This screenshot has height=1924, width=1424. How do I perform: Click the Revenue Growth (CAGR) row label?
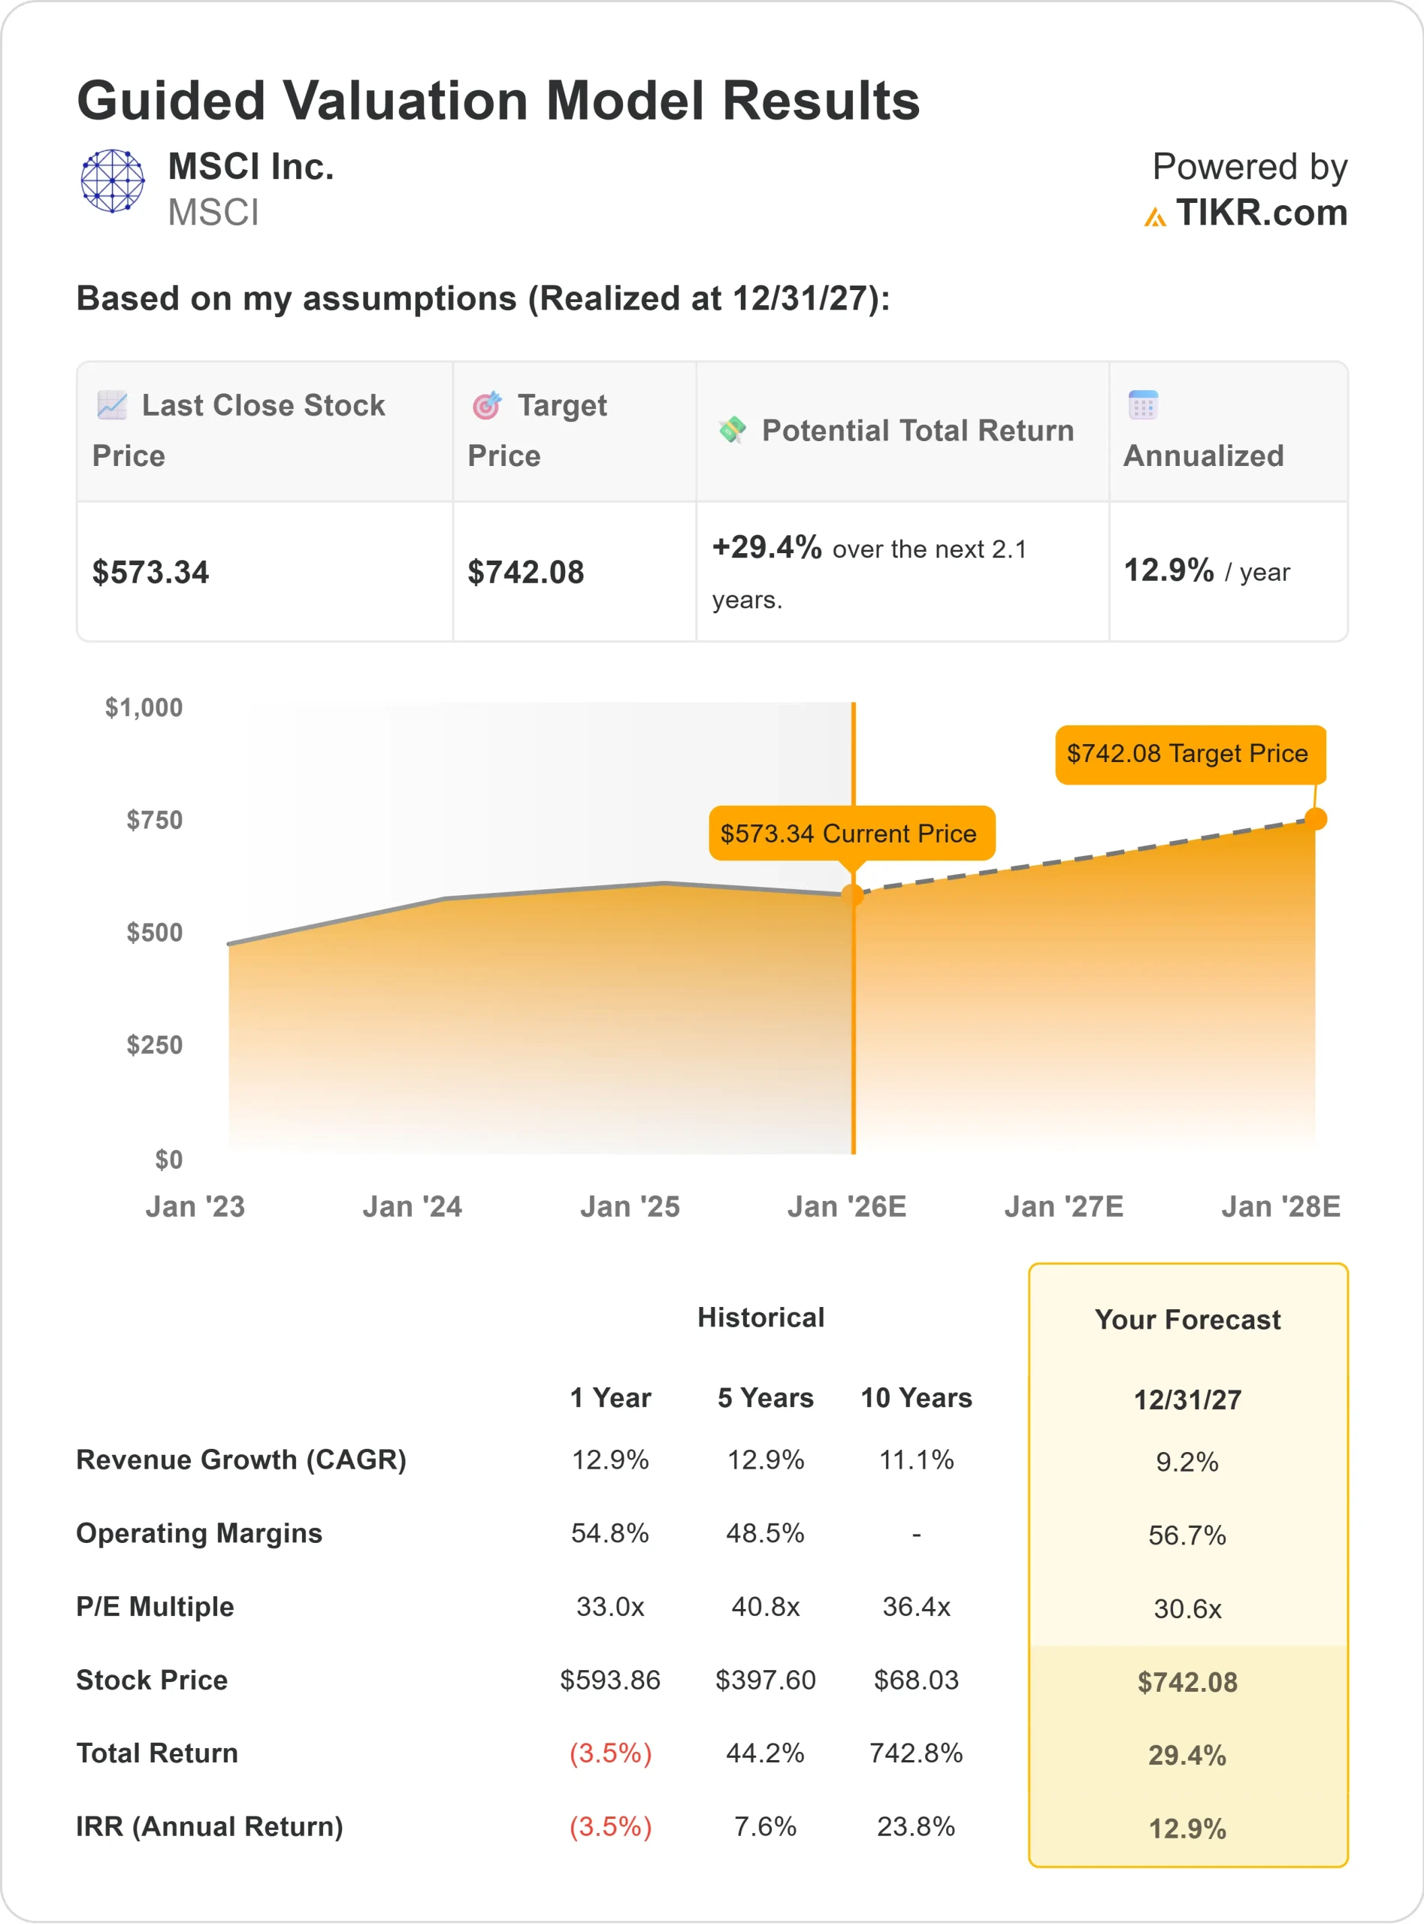tap(241, 1460)
